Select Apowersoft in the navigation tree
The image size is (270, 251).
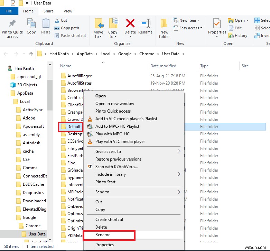point(33,126)
